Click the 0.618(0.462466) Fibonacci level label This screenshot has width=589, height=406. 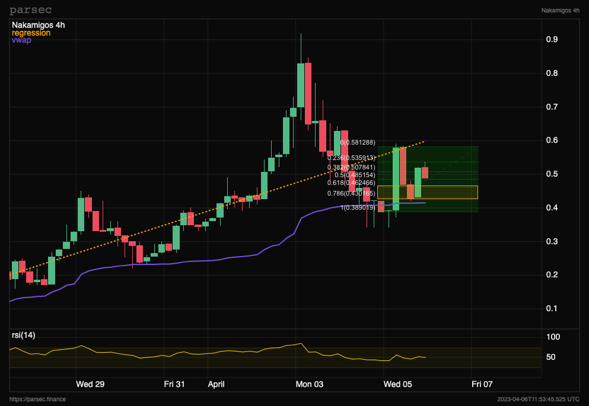pyautogui.click(x=351, y=183)
